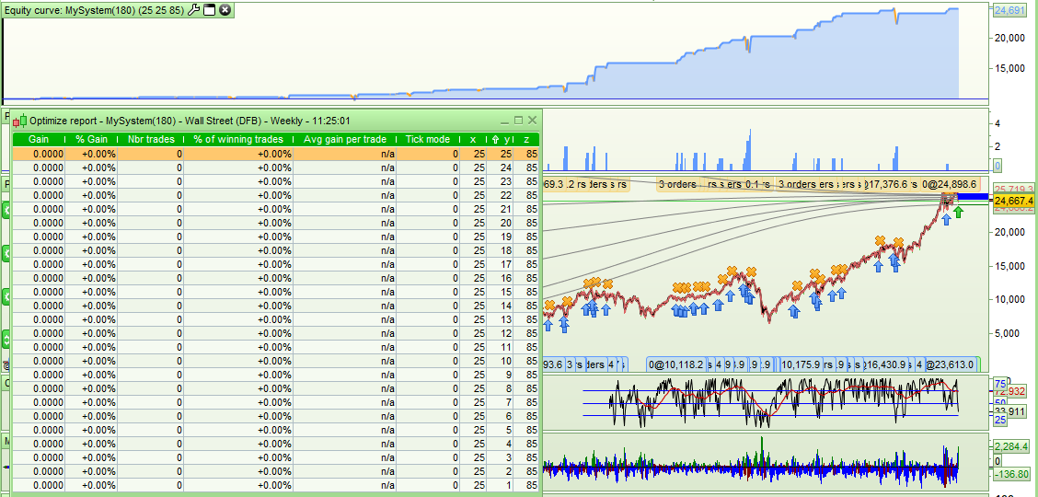The image size is (1038, 497).
Task: Click the 0@24,898.6 order label
Action: 949,184
